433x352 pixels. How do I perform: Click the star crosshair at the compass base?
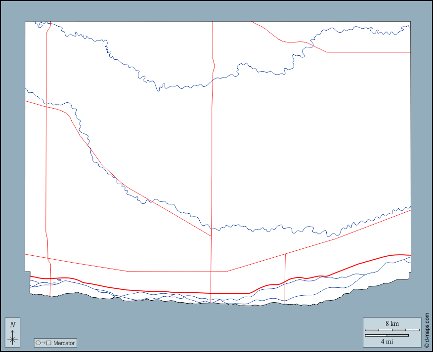click(x=13, y=339)
